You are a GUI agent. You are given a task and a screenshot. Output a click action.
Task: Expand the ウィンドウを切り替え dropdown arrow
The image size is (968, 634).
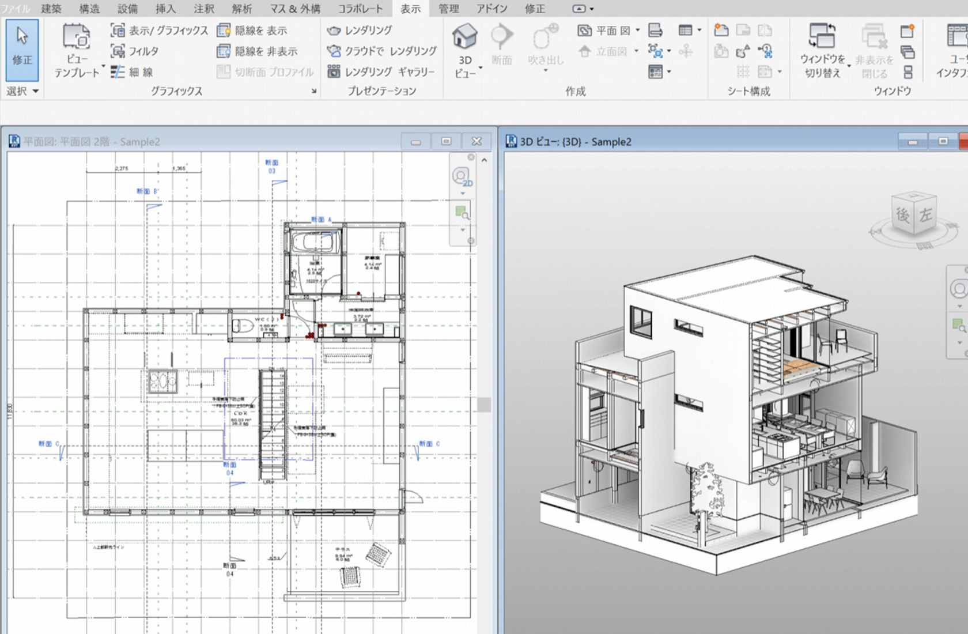(849, 67)
